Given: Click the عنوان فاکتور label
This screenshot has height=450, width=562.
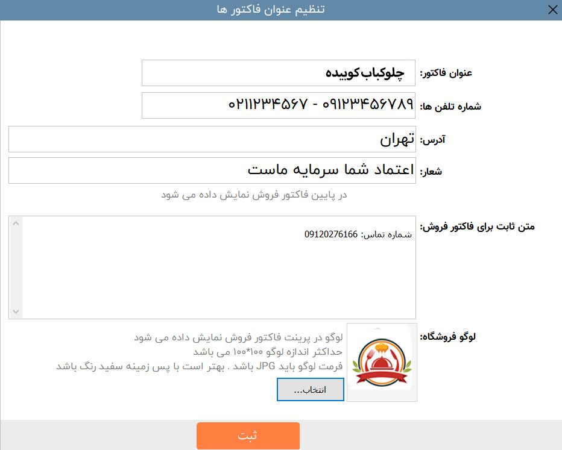Looking at the screenshot, I should click(x=446, y=73).
